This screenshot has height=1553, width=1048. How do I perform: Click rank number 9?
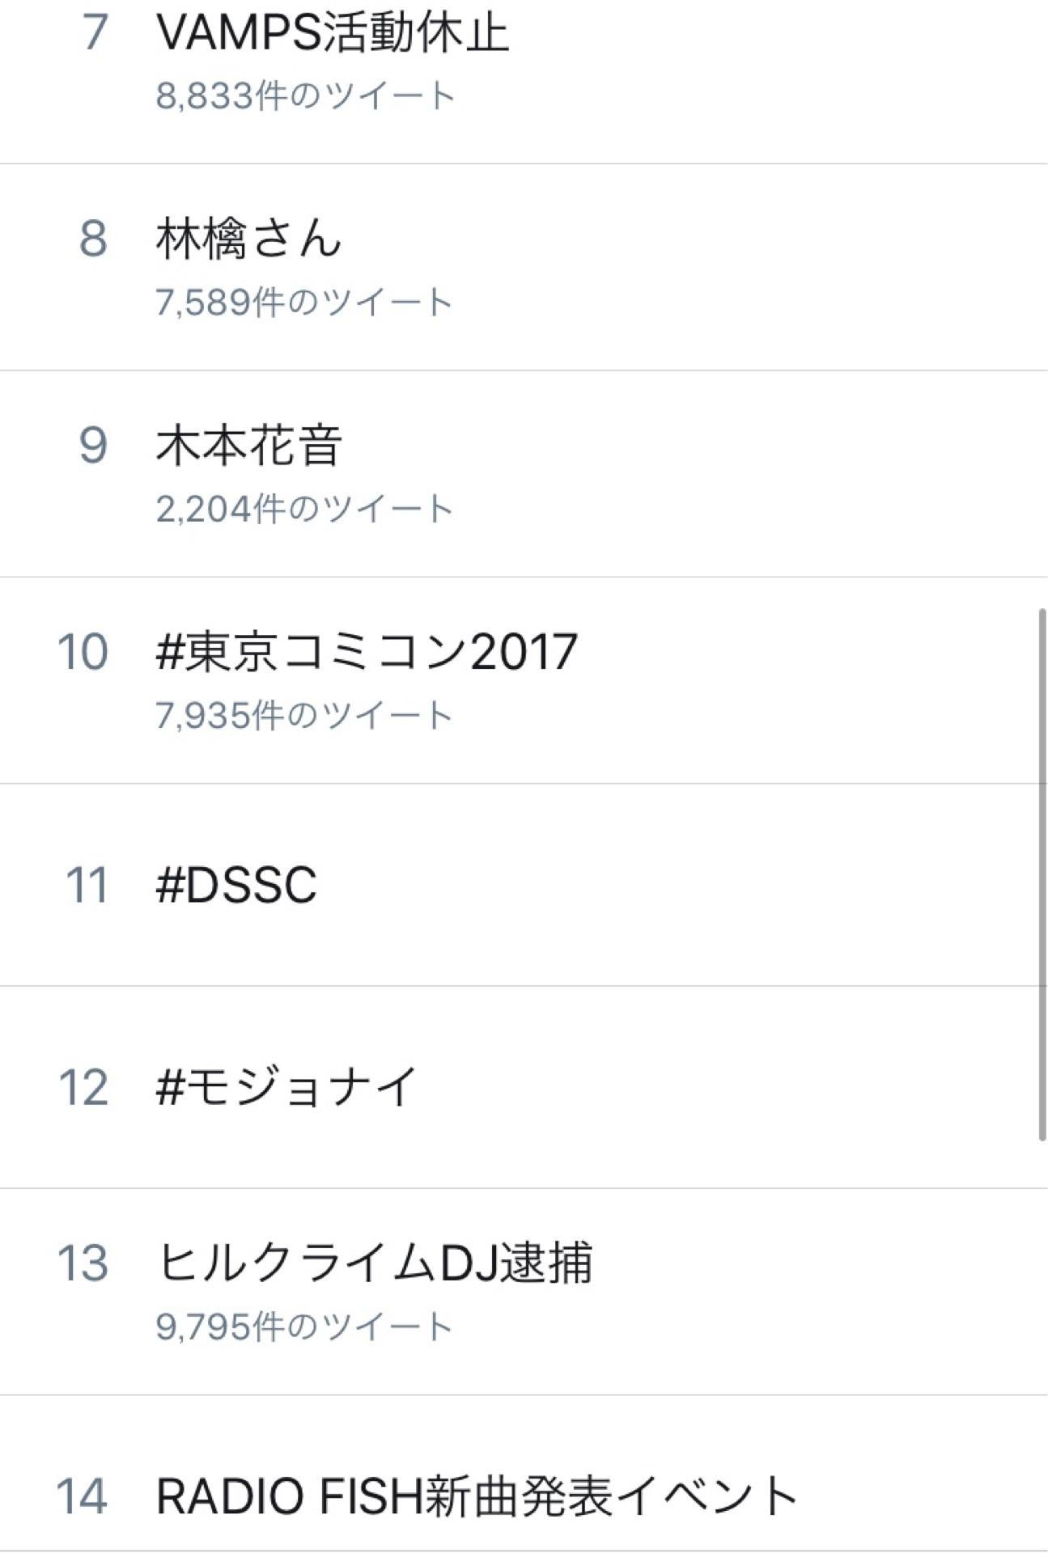click(94, 446)
